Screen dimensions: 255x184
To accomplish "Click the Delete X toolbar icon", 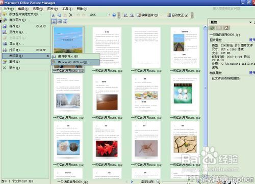I will tap(71, 15).
